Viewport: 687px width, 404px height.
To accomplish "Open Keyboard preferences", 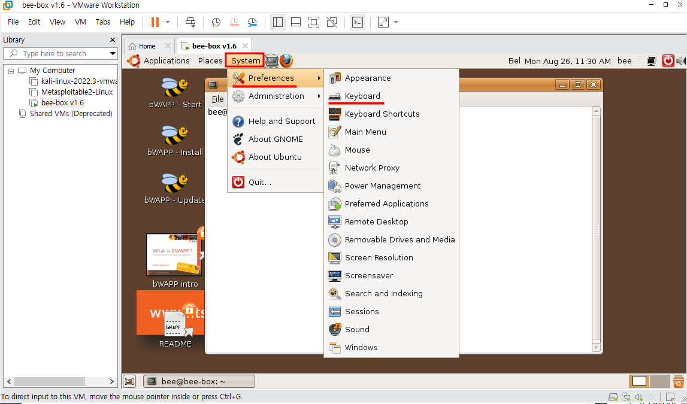I will coord(391,96).
